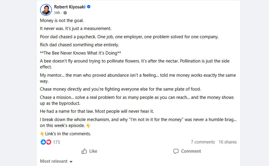Click the red heart reaction icon
Image resolution: width=269 pixels, height=166 pixels.
pos(49,142)
